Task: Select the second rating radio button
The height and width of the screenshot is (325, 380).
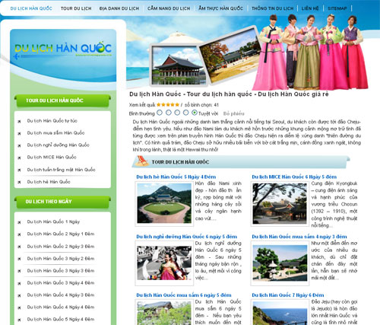Action: 169,112
